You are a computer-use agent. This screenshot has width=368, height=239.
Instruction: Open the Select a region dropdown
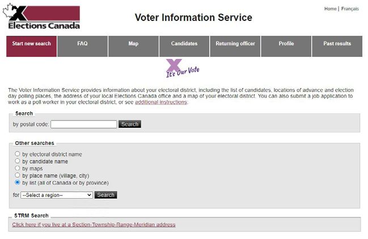coord(57,195)
